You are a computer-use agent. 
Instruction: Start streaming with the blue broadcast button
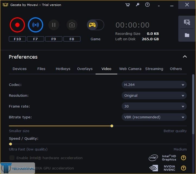point(36,25)
